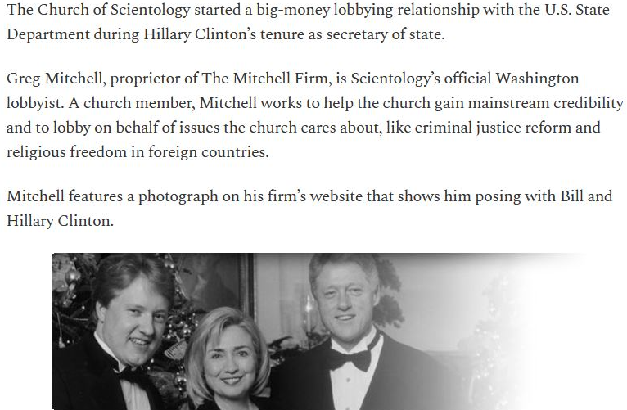This screenshot has height=410, width=627.
Task: Click the word "lobbyist" beginning a line
Action: (35, 103)
